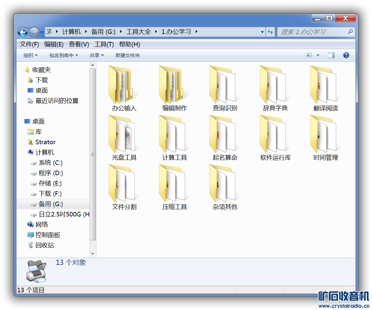This screenshot has width=372, height=310.
Task: Go back with the Back arrow button
Action: (x=23, y=32)
